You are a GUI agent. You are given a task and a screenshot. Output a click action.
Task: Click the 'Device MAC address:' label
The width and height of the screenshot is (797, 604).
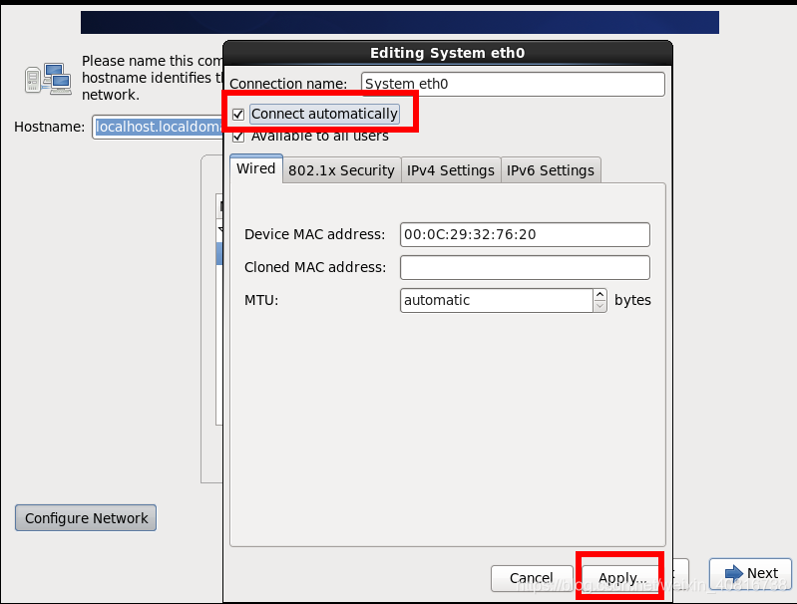314,234
